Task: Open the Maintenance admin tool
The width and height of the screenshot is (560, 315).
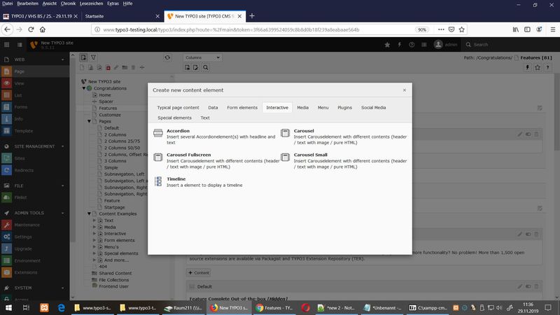Action: 34,225
